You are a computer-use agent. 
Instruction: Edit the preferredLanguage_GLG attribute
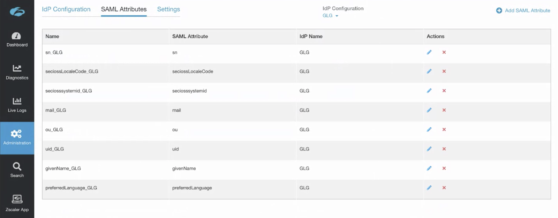pyautogui.click(x=429, y=188)
